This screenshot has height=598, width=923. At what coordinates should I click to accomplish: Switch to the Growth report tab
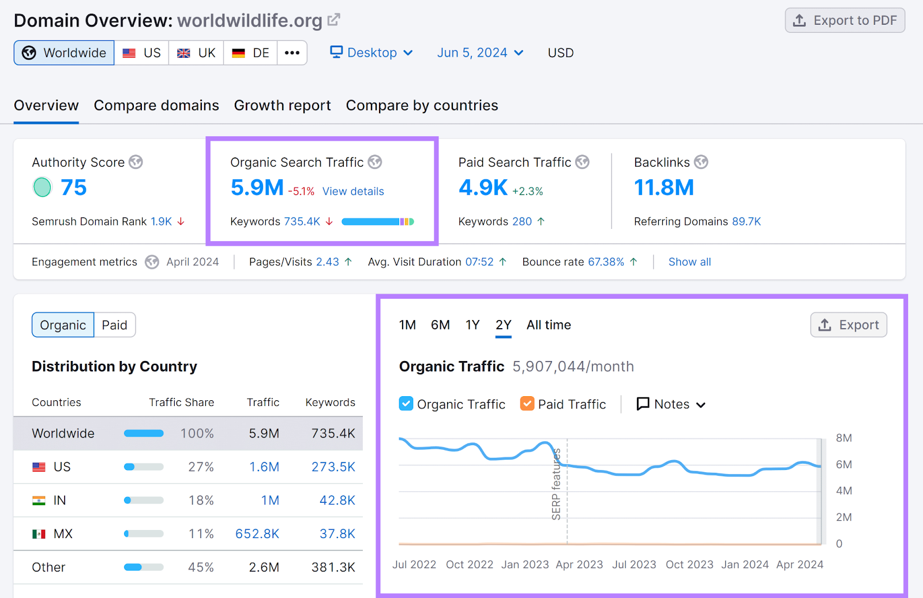click(282, 105)
